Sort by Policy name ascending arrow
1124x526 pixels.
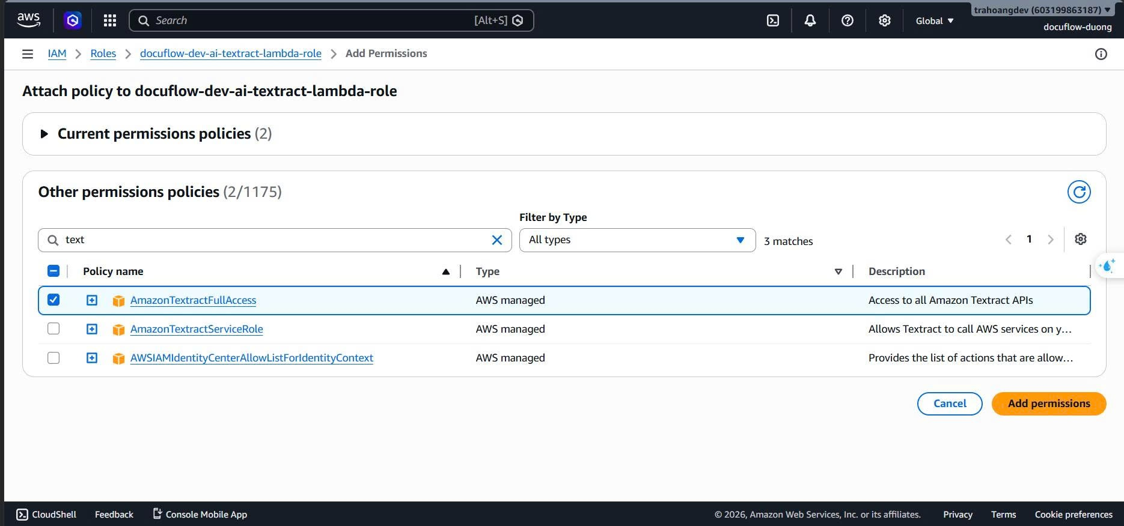[x=446, y=272]
